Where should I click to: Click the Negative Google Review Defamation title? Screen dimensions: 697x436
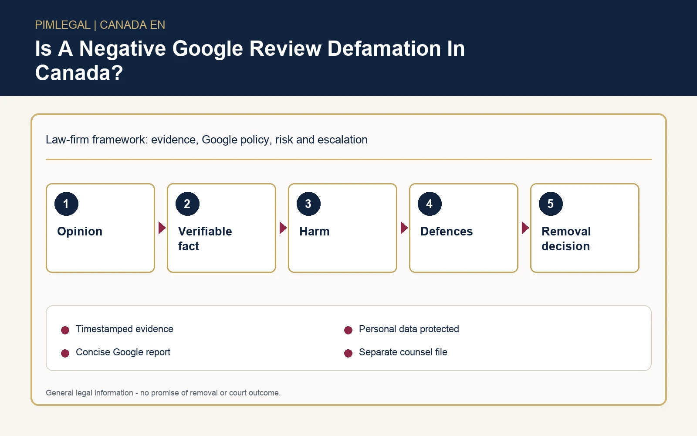(x=250, y=61)
